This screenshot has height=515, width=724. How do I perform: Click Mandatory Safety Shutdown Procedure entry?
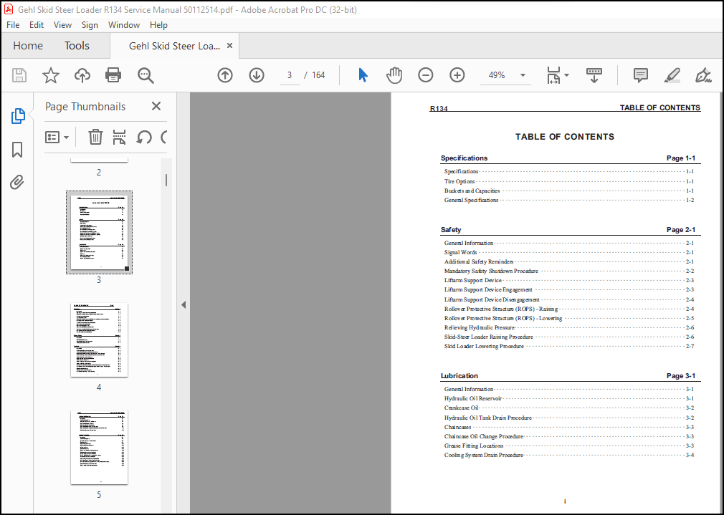click(491, 271)
